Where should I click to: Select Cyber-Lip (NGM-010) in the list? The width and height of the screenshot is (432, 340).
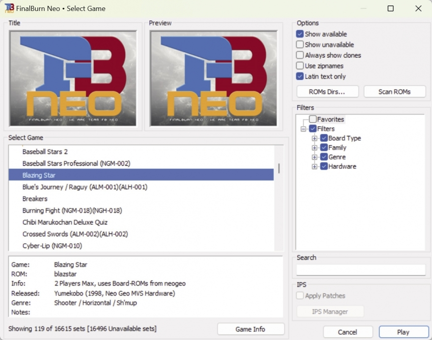(141, 246)
